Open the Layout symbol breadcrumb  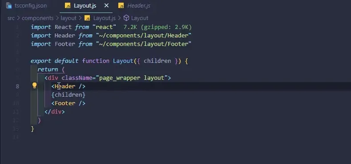[x=140, y=18]
